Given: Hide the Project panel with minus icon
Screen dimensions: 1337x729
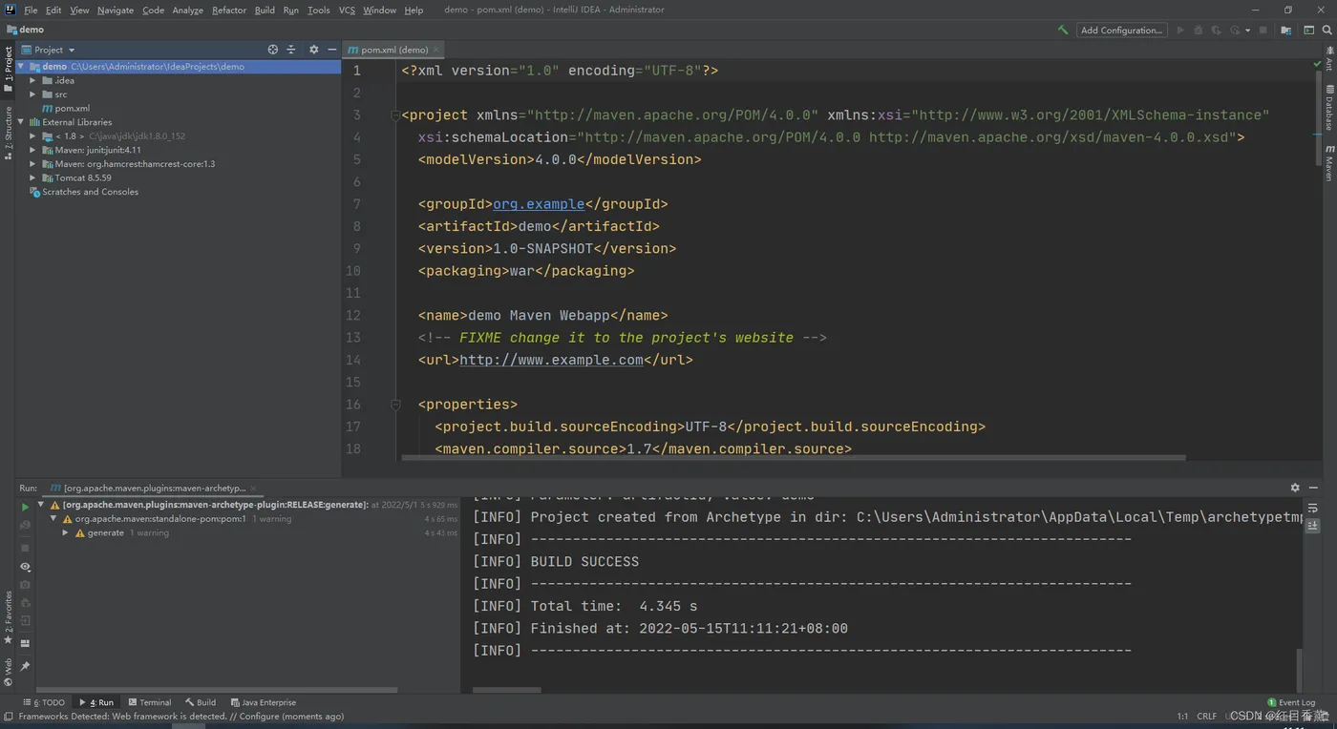Looking at the screenshot, I should [331, 50].
